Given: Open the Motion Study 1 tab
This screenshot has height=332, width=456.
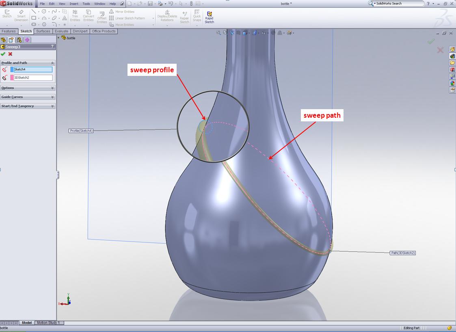Looking at the screenshot, I should tap(49, 323).
